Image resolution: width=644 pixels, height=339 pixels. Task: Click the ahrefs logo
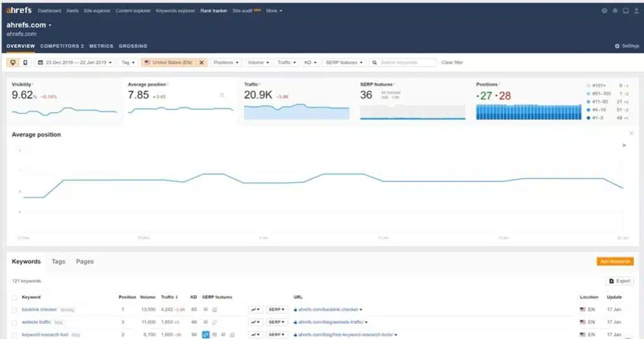[x=19, y=10]
